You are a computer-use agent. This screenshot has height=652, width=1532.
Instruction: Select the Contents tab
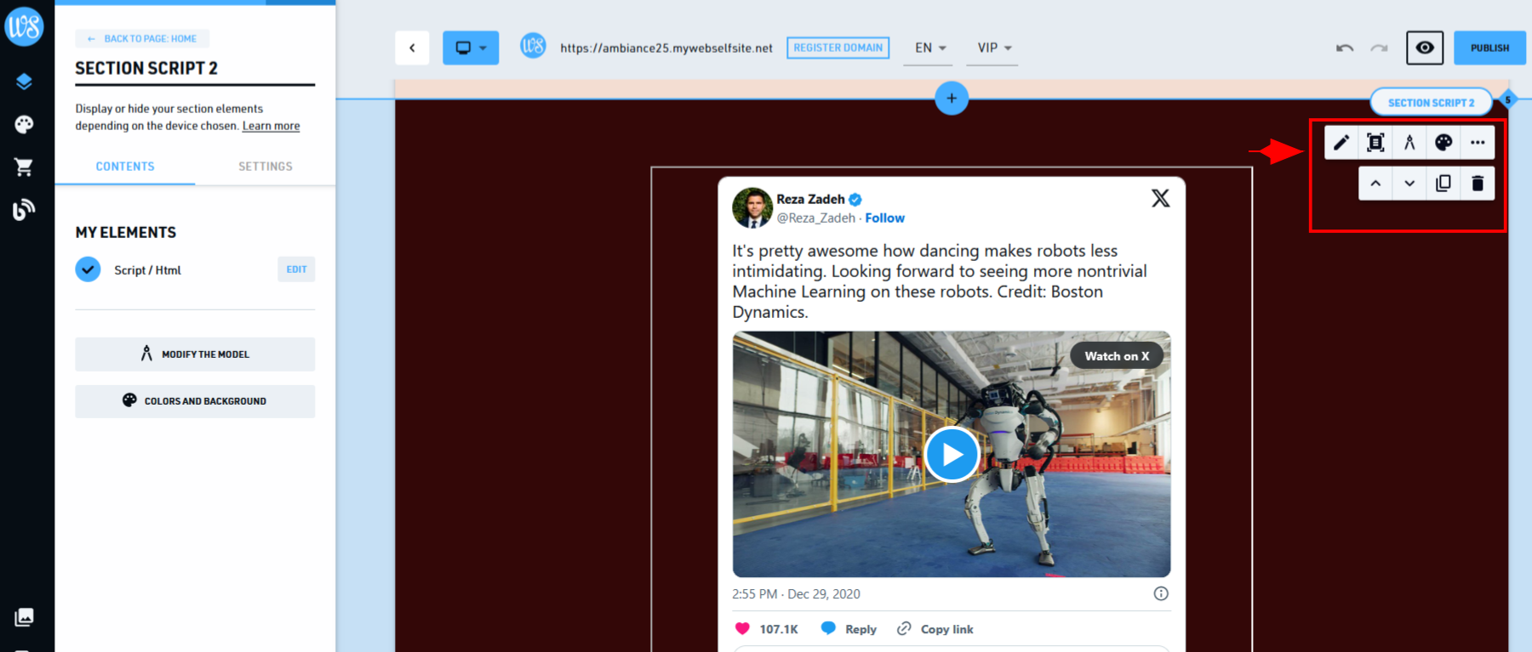125,167
